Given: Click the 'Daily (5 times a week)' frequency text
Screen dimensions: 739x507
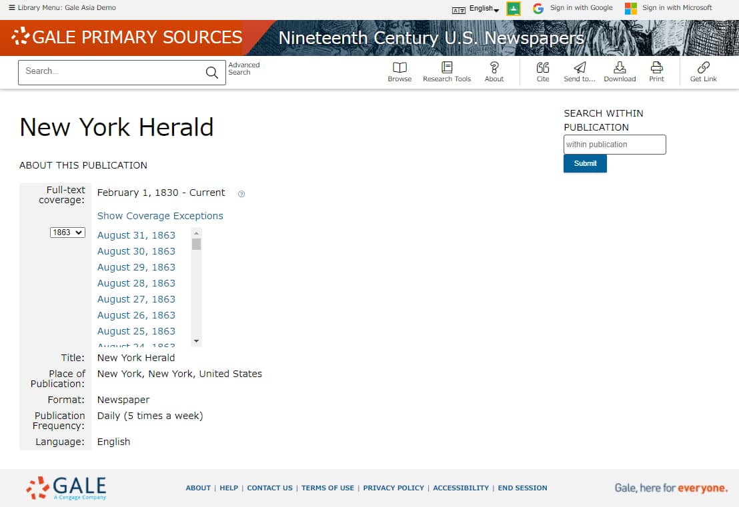Looking at the screenshot, I should click(150, 416).
